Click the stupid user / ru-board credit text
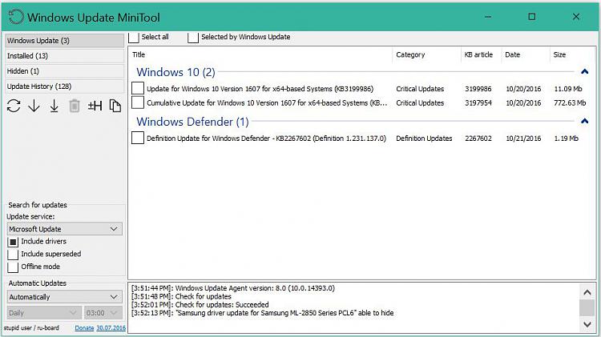 (31, 328)
